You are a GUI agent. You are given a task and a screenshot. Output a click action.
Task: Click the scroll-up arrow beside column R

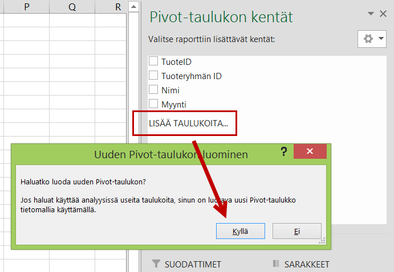click(x=133, y=7)
